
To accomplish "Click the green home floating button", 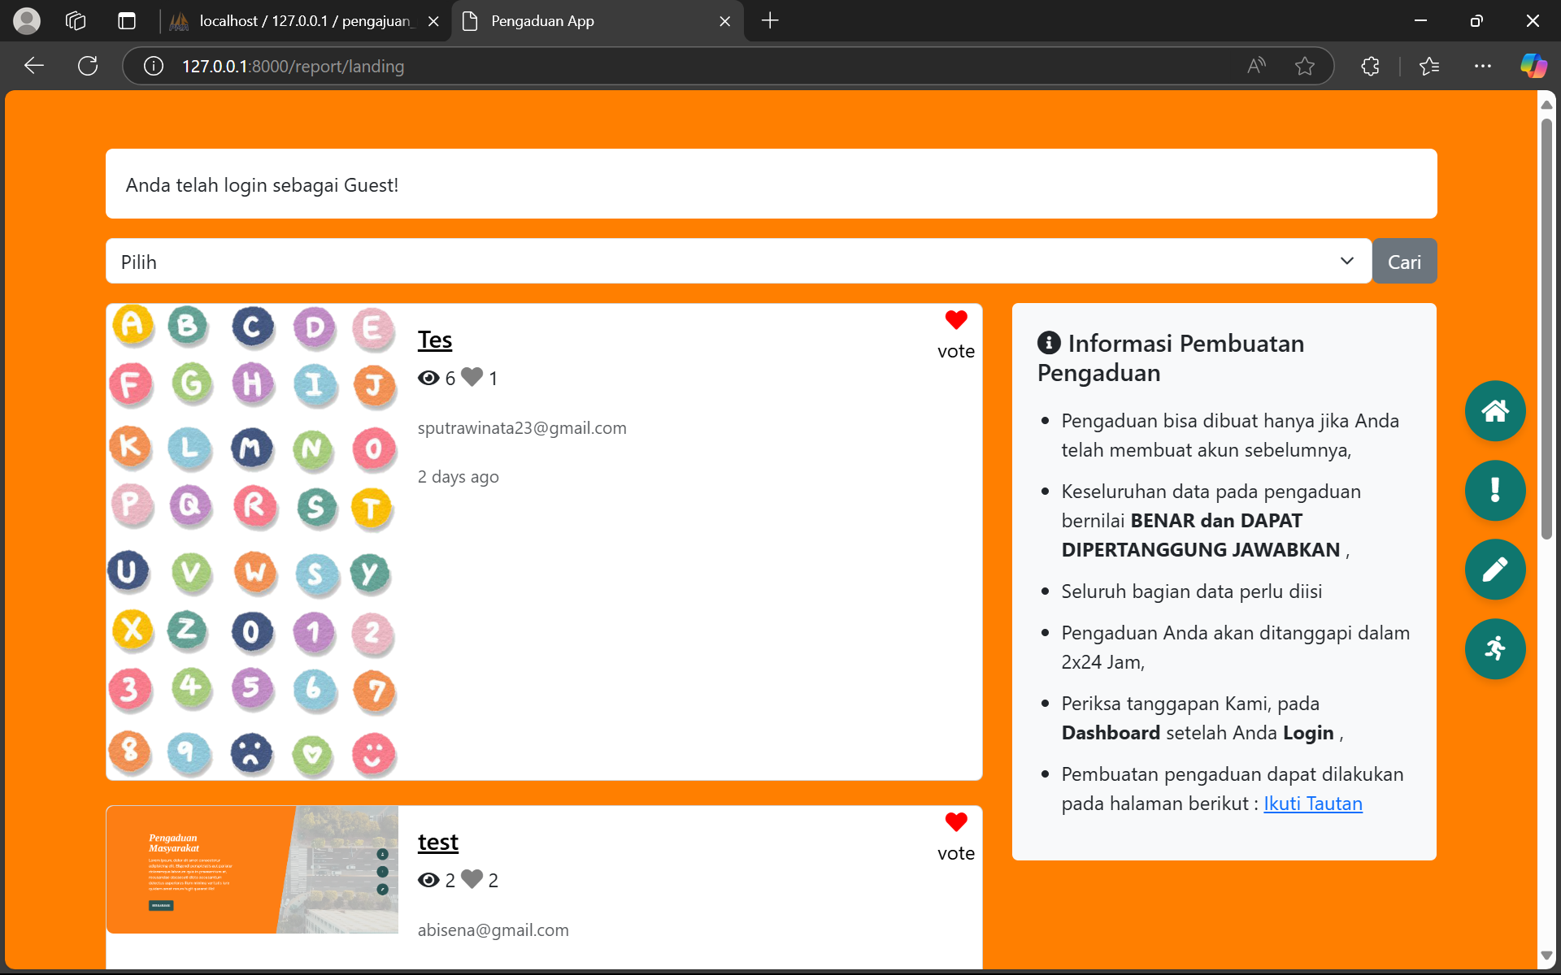I will coord(1494,411).
